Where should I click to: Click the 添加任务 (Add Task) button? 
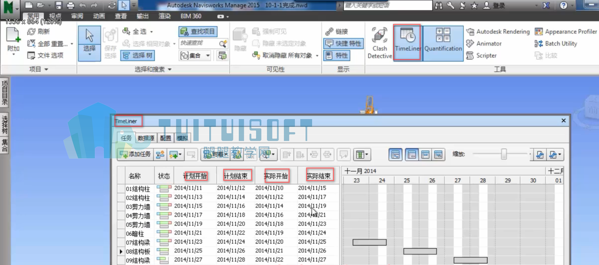pos(135,155)
